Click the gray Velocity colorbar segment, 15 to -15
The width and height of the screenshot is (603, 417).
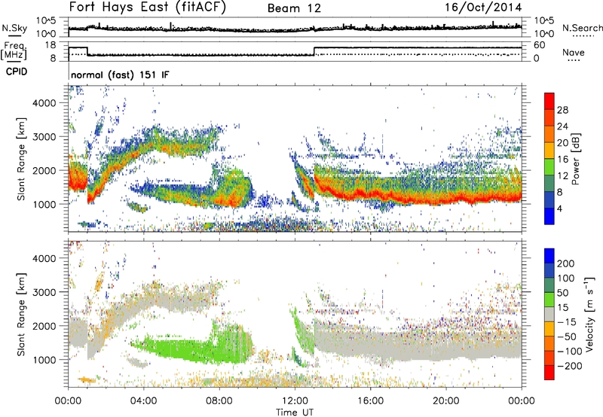click(549, 315)
